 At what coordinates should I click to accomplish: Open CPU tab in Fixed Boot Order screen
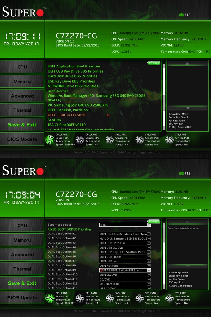click(x=22, y=226)
